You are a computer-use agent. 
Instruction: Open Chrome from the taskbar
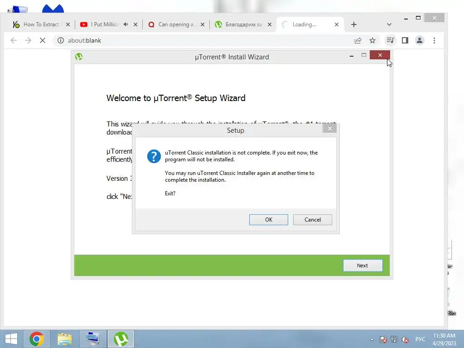(x=37, y=339)
